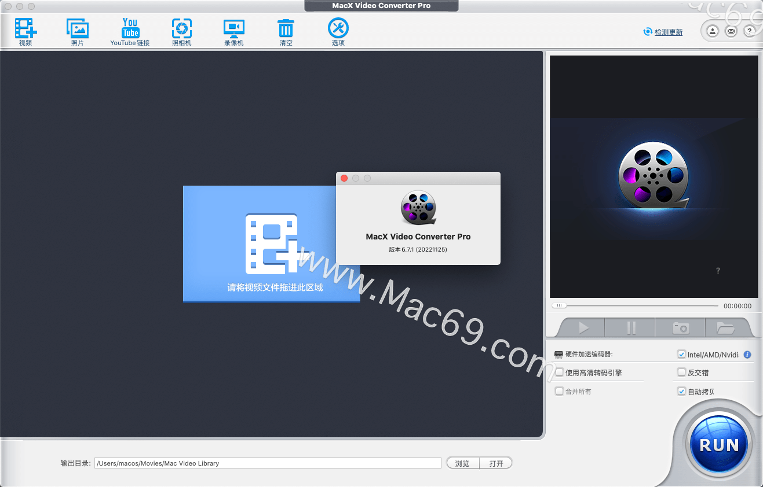
Task: Click the 硬件加速编码器 chip icon
Action: 558,354
